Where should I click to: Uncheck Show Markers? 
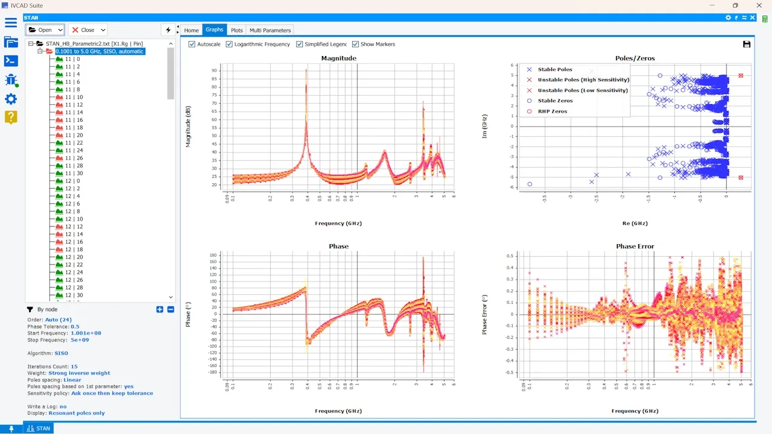pos(355,44)
